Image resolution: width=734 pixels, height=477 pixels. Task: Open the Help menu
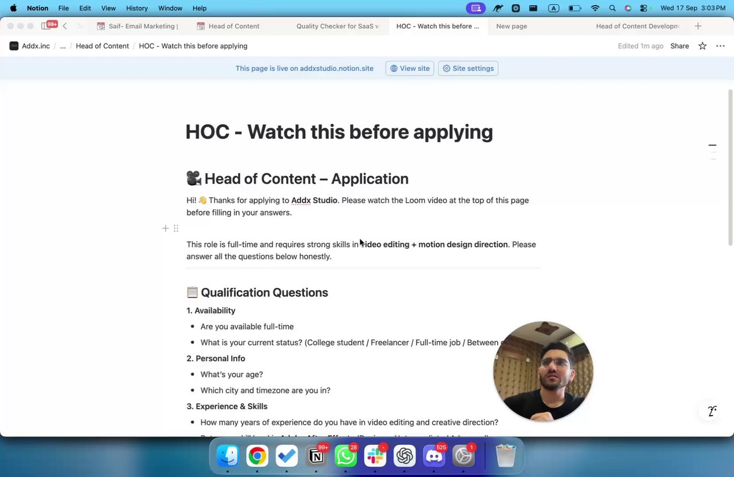tap(200, 8)
